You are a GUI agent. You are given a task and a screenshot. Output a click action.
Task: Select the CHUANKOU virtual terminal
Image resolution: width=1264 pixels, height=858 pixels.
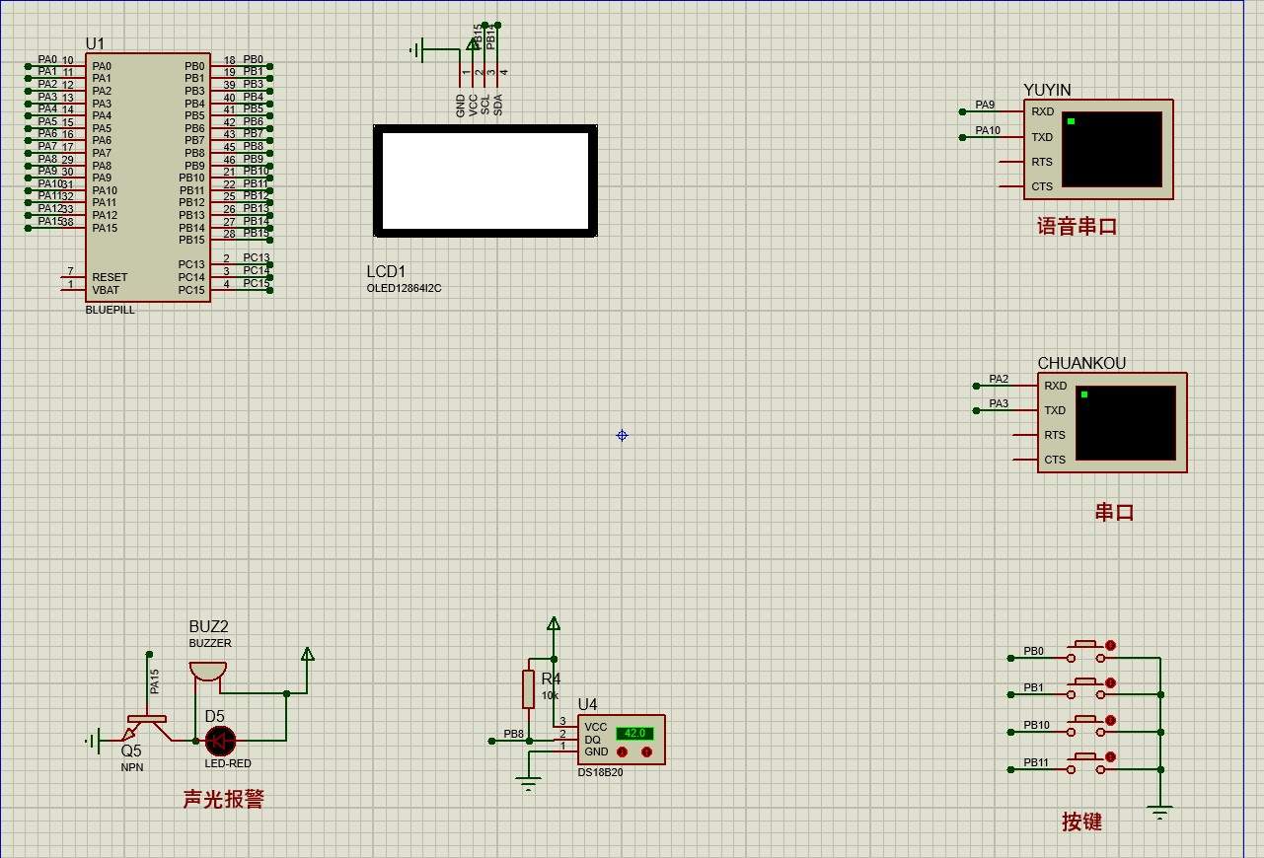(1112, 422)
